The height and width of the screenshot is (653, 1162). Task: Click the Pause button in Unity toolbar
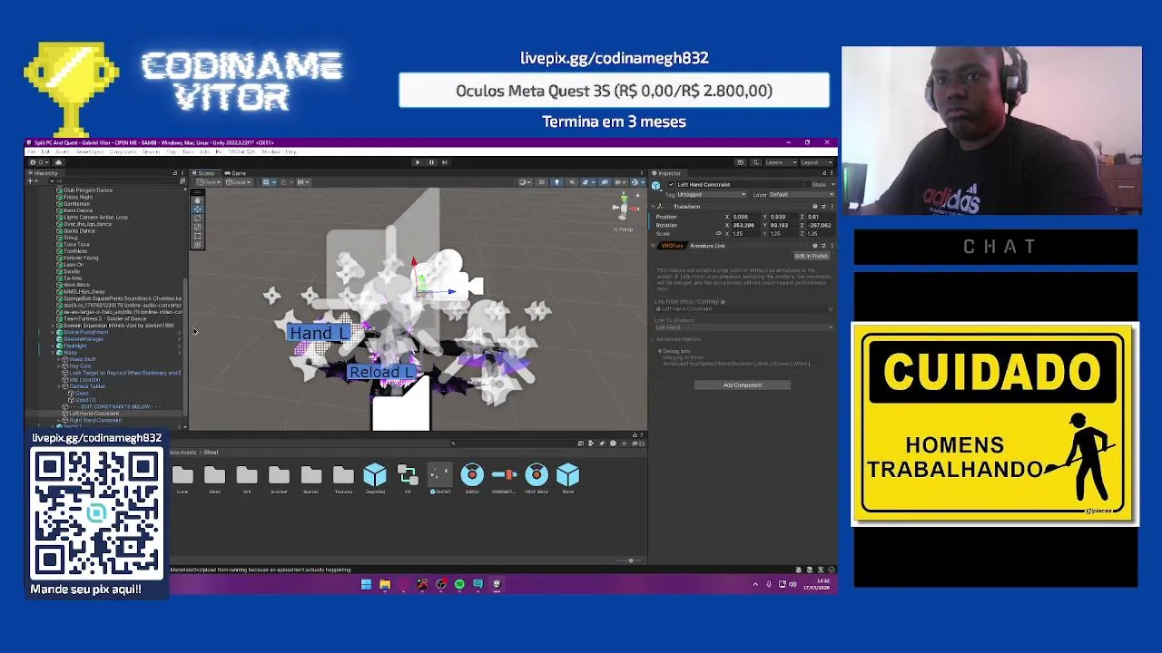point(431,162)
